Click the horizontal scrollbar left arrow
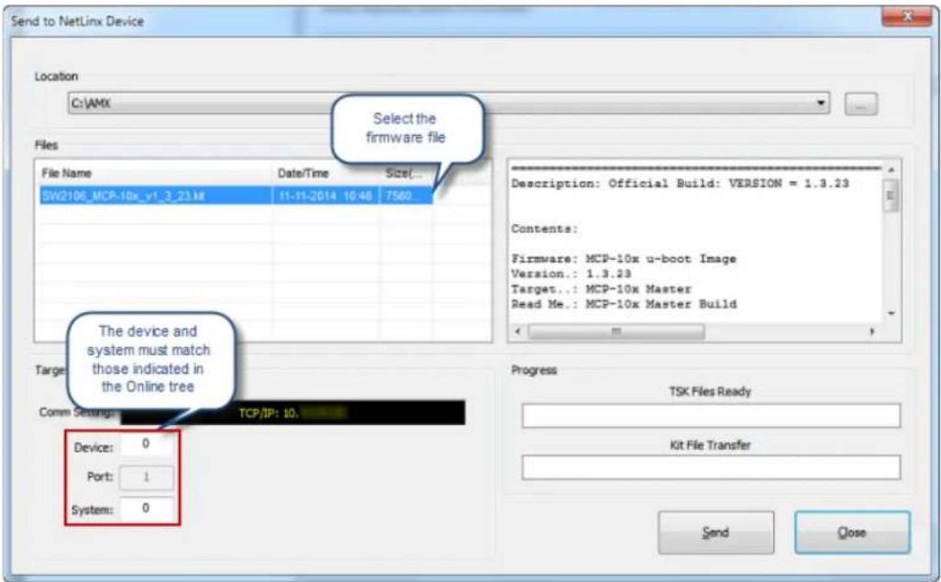Viewport: 941px width, 582px height. 518,331
